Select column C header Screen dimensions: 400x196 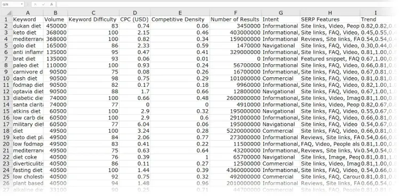click(93, 13)
